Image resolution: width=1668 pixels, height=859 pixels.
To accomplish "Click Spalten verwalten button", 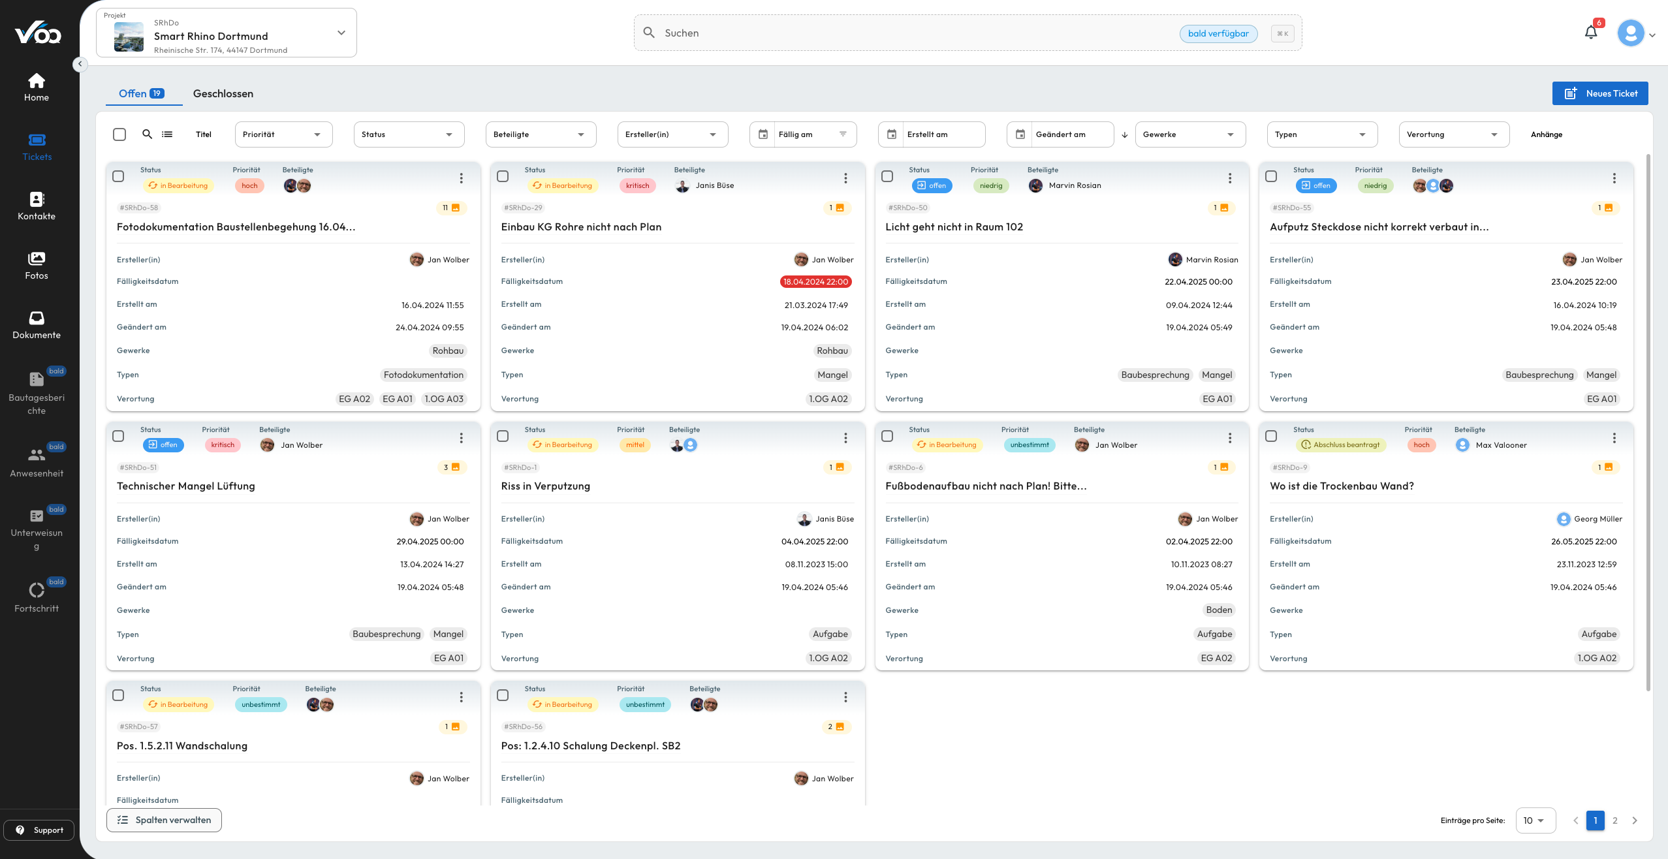I will 164,820.
